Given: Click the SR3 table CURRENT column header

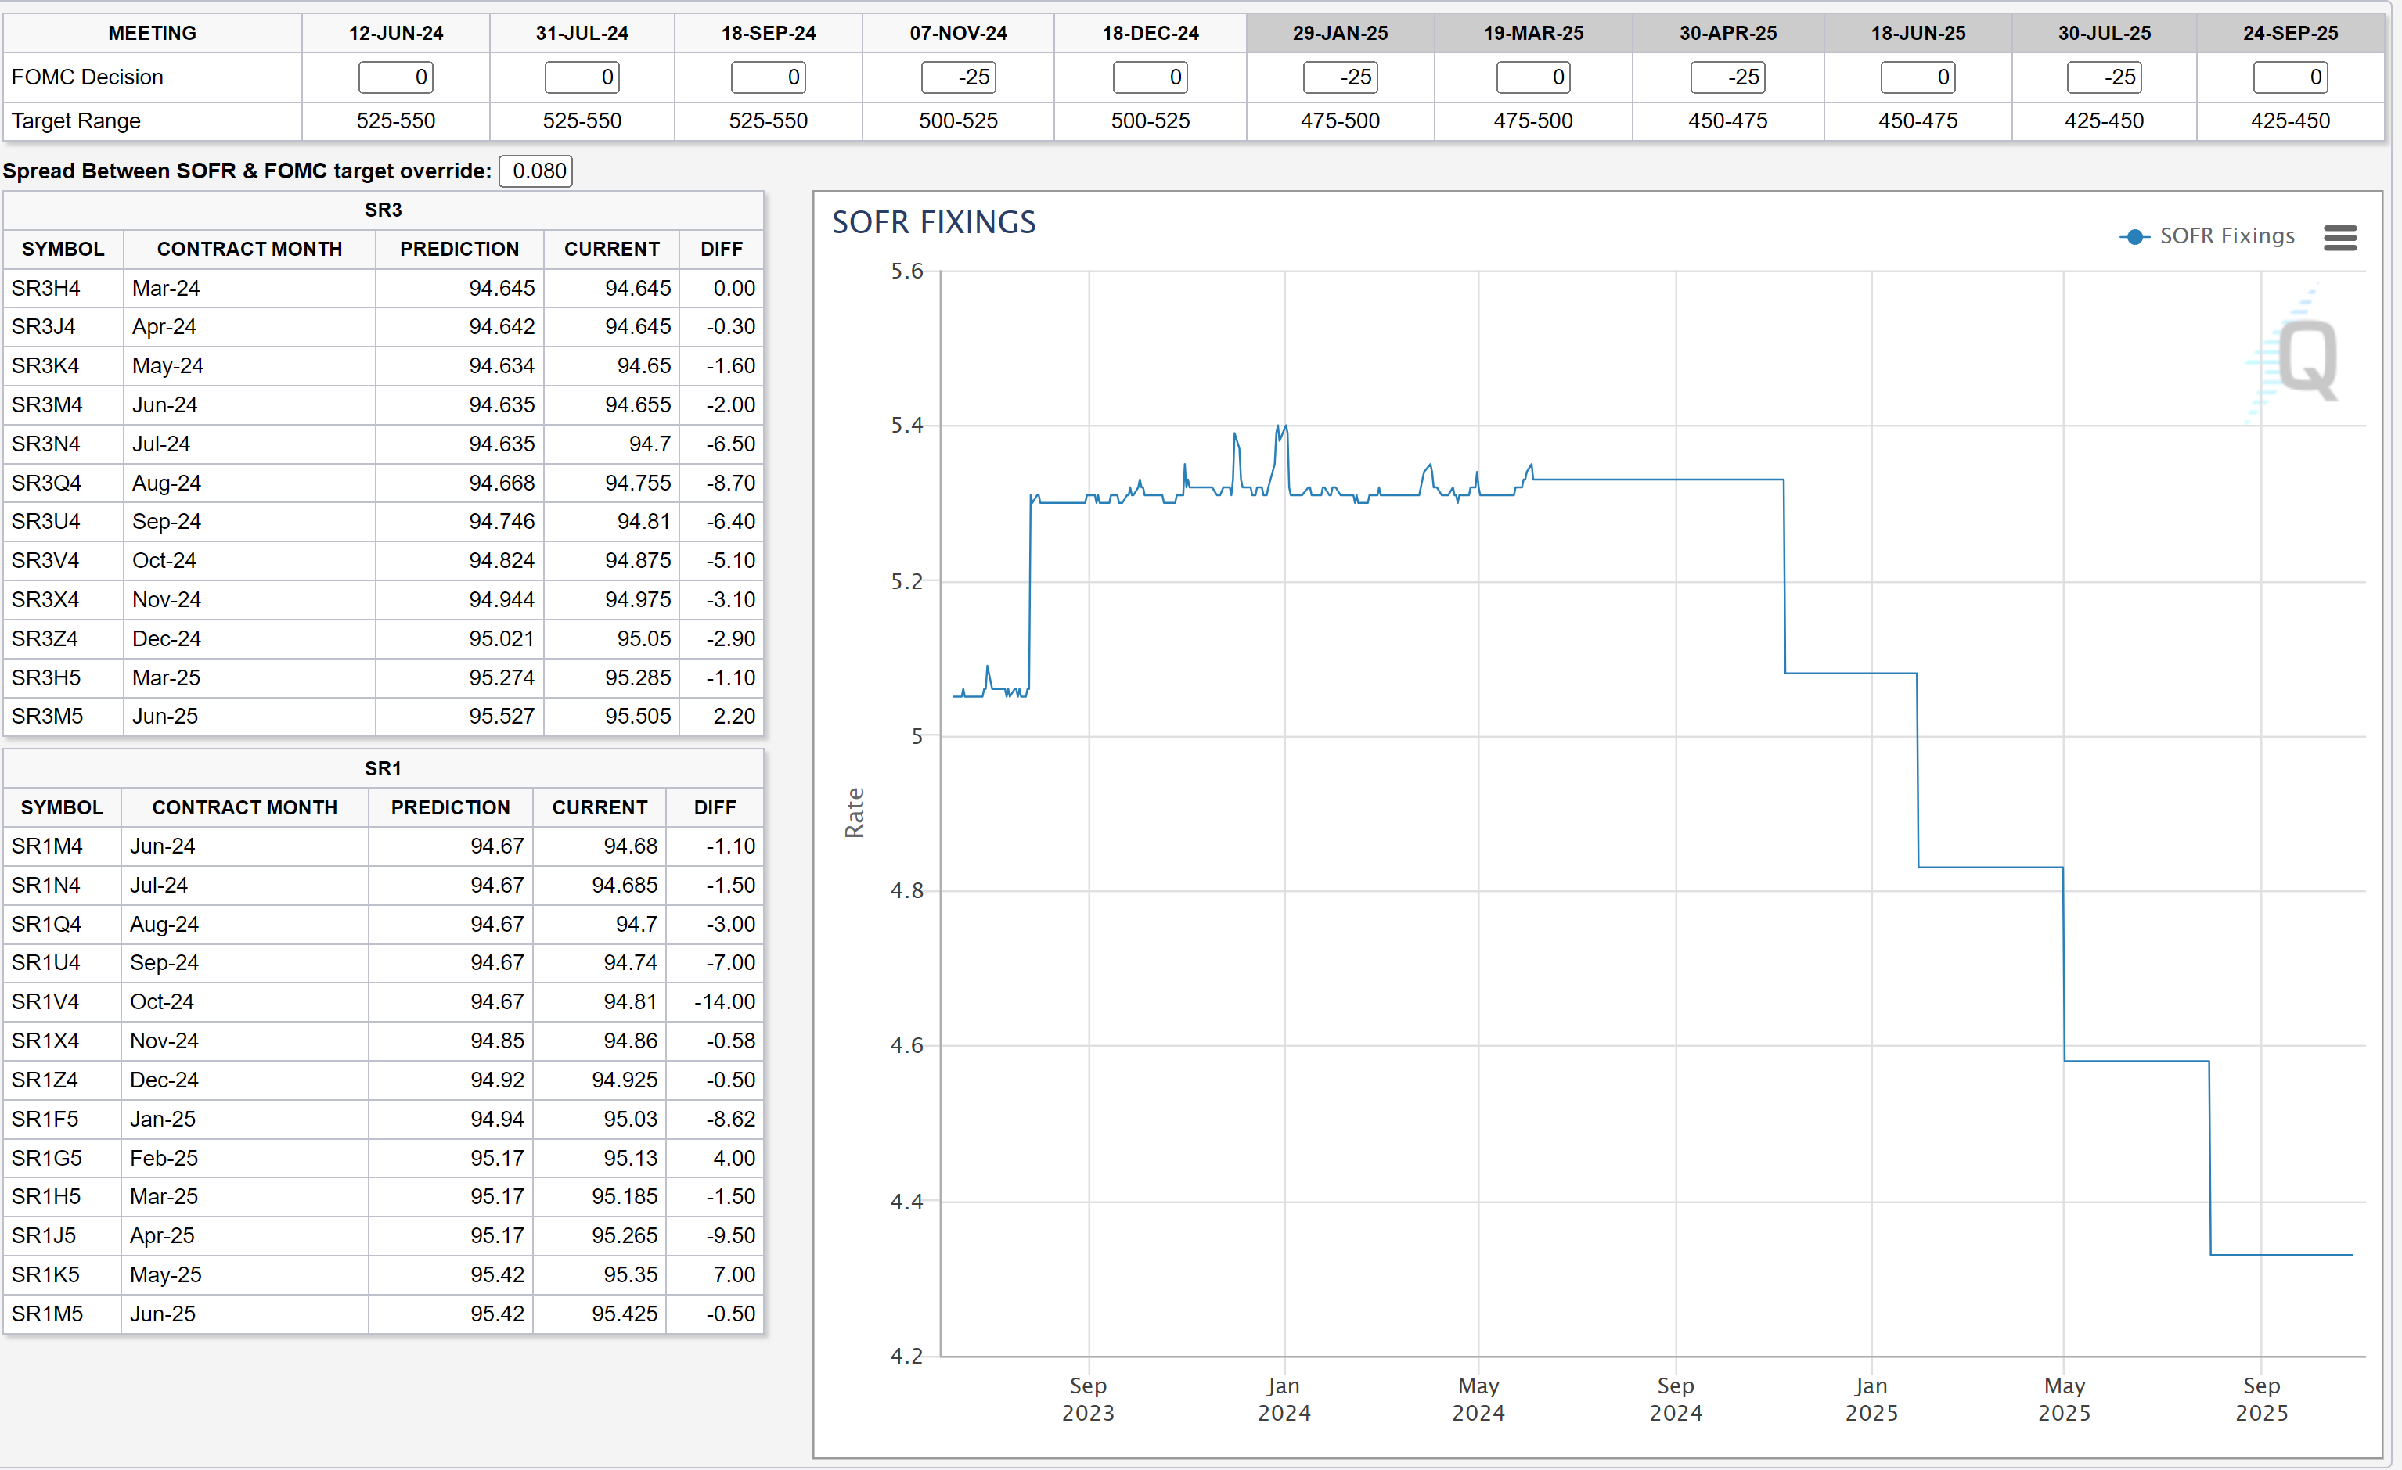Looking at the screenshot, I should click(611, 250).
